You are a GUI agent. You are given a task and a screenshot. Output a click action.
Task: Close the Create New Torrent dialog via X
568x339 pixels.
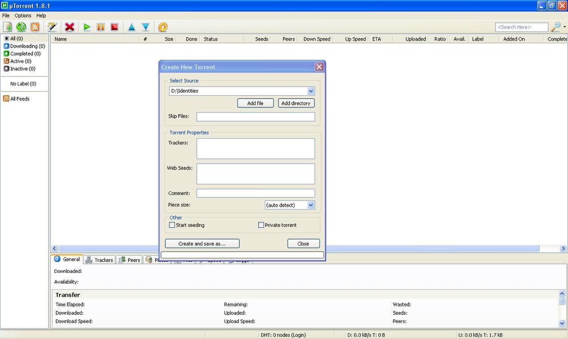(319, 67)
